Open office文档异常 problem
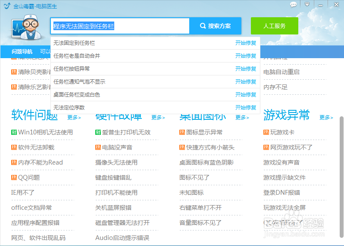The width and height of the screenshot is (344, 246). [31, 208]
